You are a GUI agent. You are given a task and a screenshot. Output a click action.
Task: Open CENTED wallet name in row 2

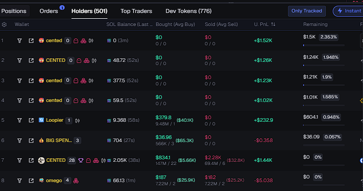(x=56, y=60)
